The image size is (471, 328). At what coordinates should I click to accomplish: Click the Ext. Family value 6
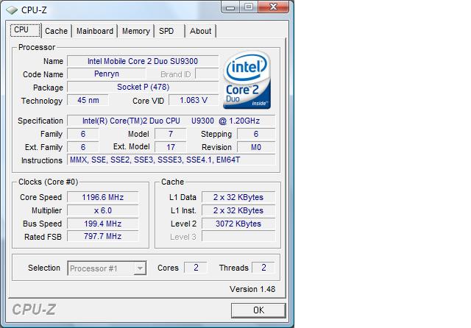[83, 147]
